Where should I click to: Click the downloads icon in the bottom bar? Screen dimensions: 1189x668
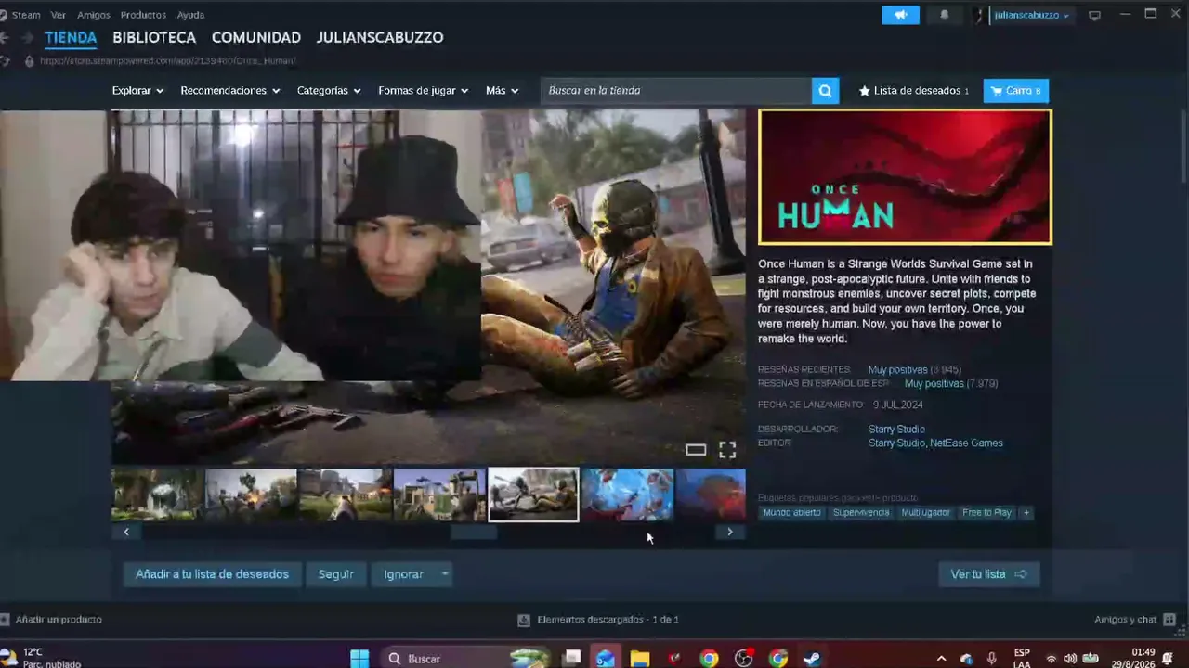[524, 619]
